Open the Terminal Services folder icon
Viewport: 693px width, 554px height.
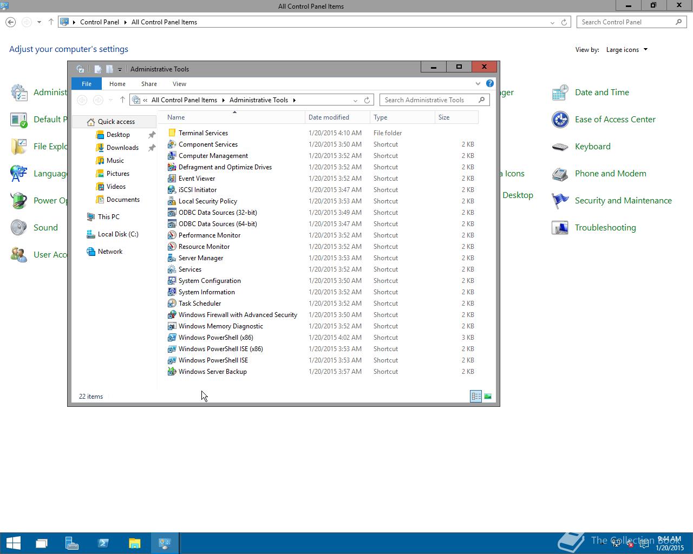click(172, 133)
